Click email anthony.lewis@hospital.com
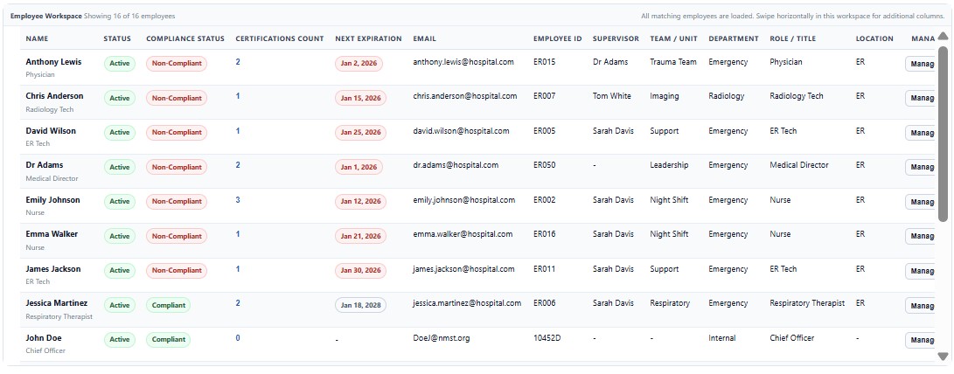954x374 pixels. tap(463, 62)
